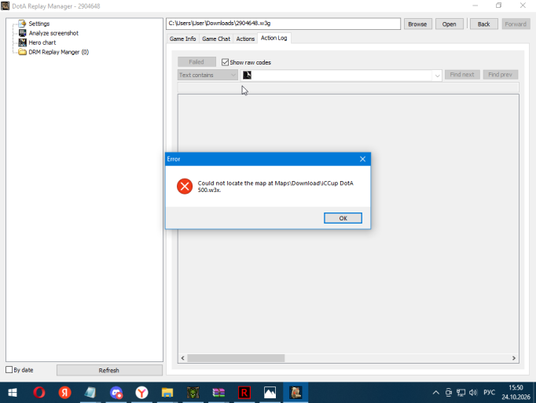Open volume control tray icon
The height and width of the screenshot is (403, 536).
[x=473, y=393]
